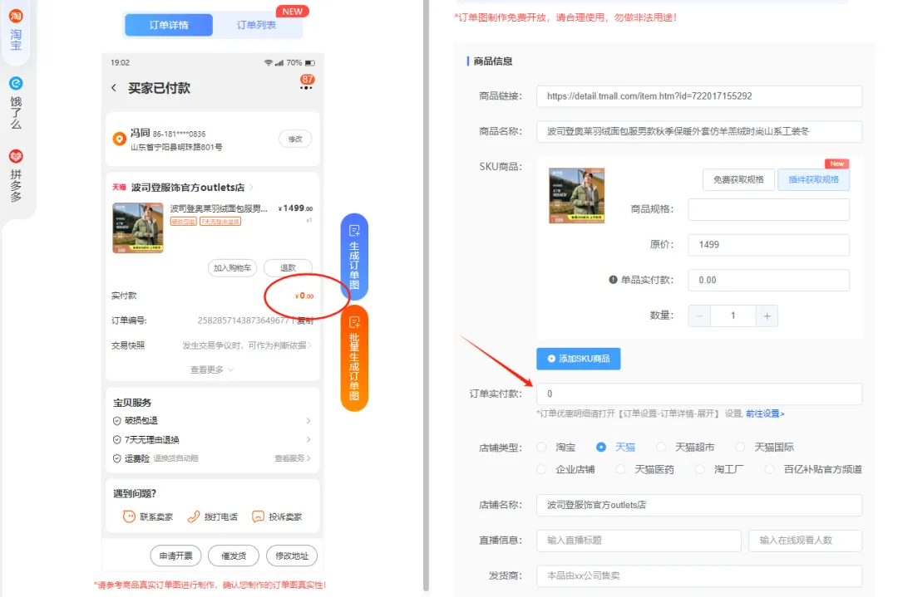898x597 pixels.
Task: Click 添加SKU商品 button
Action: pos(579,359)
